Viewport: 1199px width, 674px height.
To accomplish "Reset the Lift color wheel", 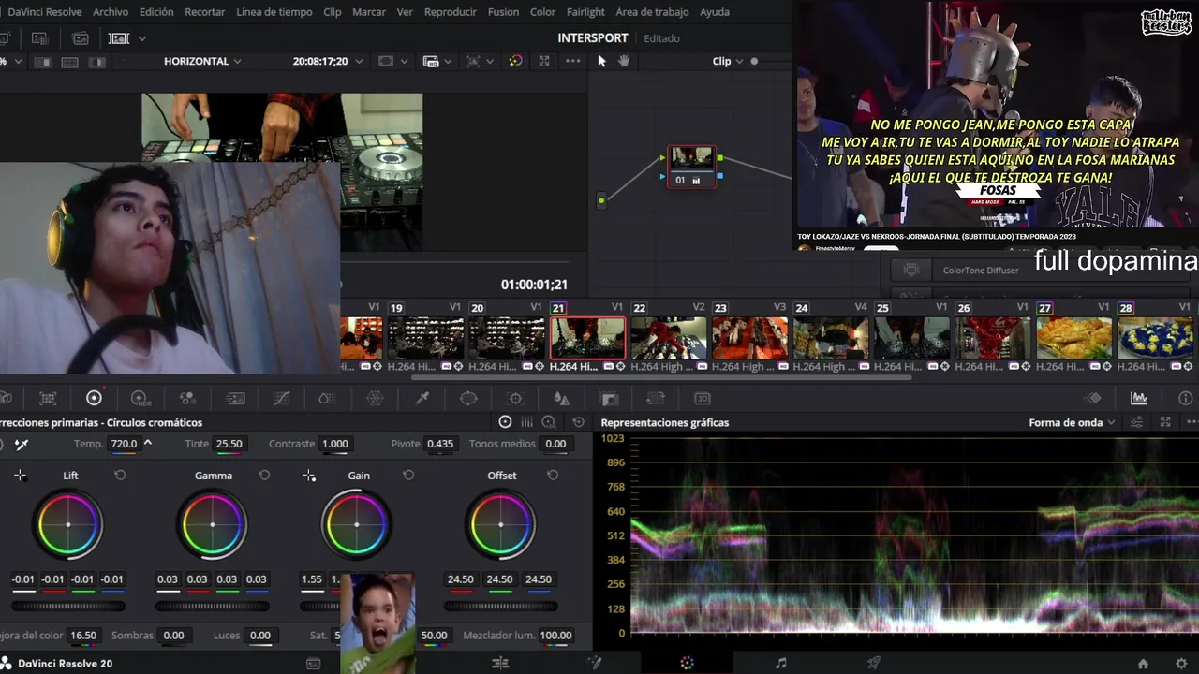I will click(x=120, y=476).
